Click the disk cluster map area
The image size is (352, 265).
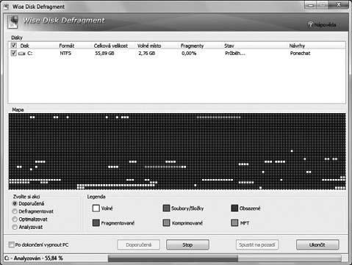click(x=177, y=151)
